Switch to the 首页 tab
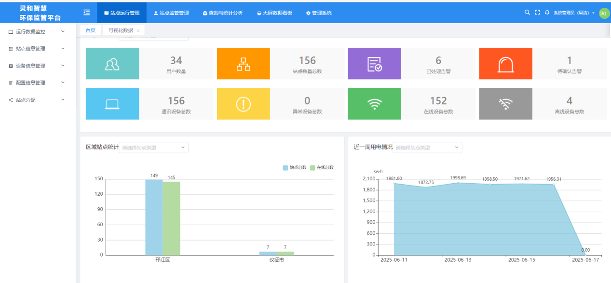The width and height of the screenshot is (611, 283). [x=91, y=30]
